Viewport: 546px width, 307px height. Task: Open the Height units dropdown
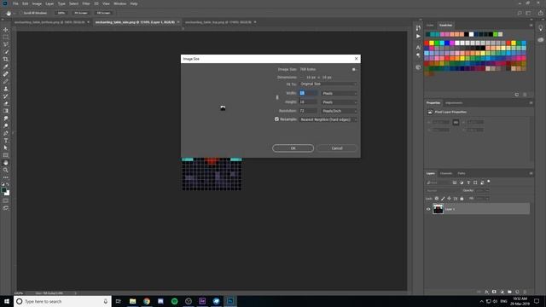[340, 102]
